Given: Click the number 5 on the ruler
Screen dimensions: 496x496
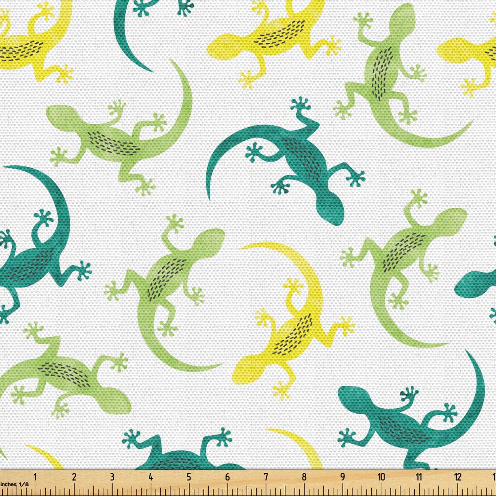Looking at the screenshot, I should pos(189,477).
